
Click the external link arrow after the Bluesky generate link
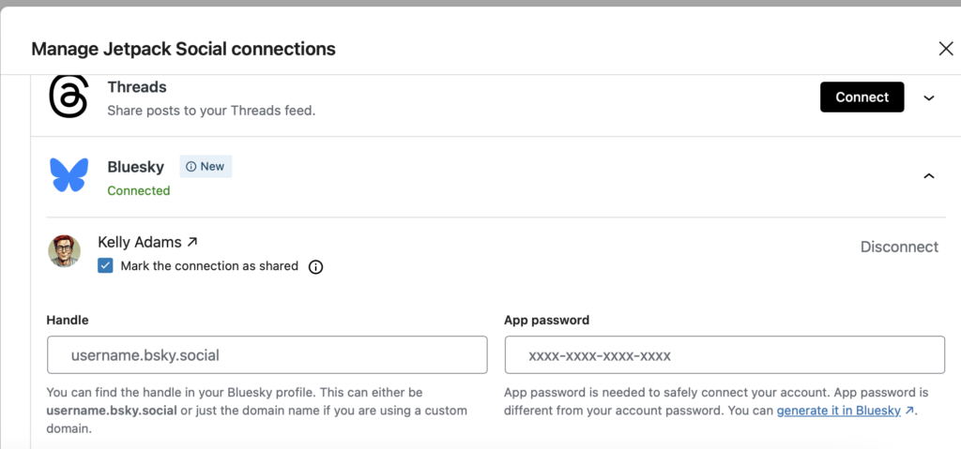coord(909,411)
